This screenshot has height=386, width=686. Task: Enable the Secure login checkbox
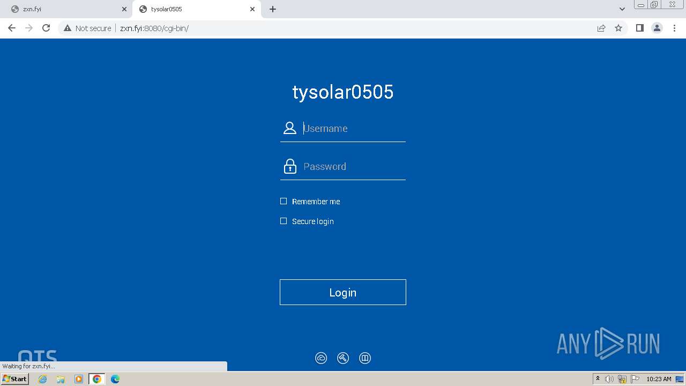(284, 221)
